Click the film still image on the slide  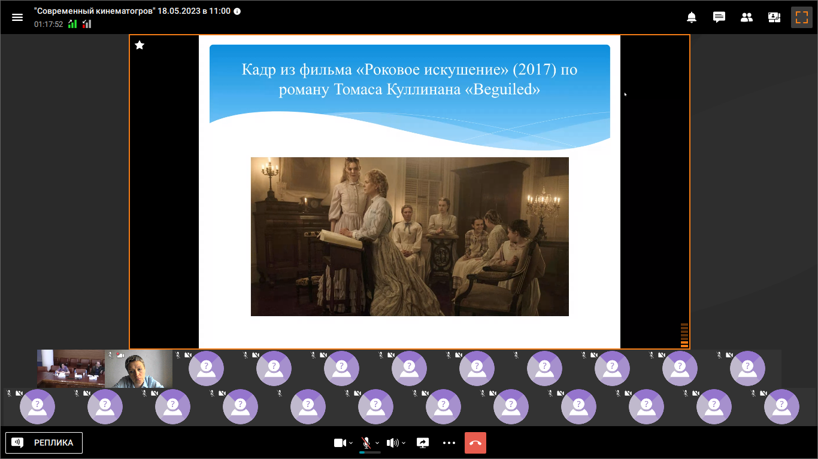click(410, 237)
